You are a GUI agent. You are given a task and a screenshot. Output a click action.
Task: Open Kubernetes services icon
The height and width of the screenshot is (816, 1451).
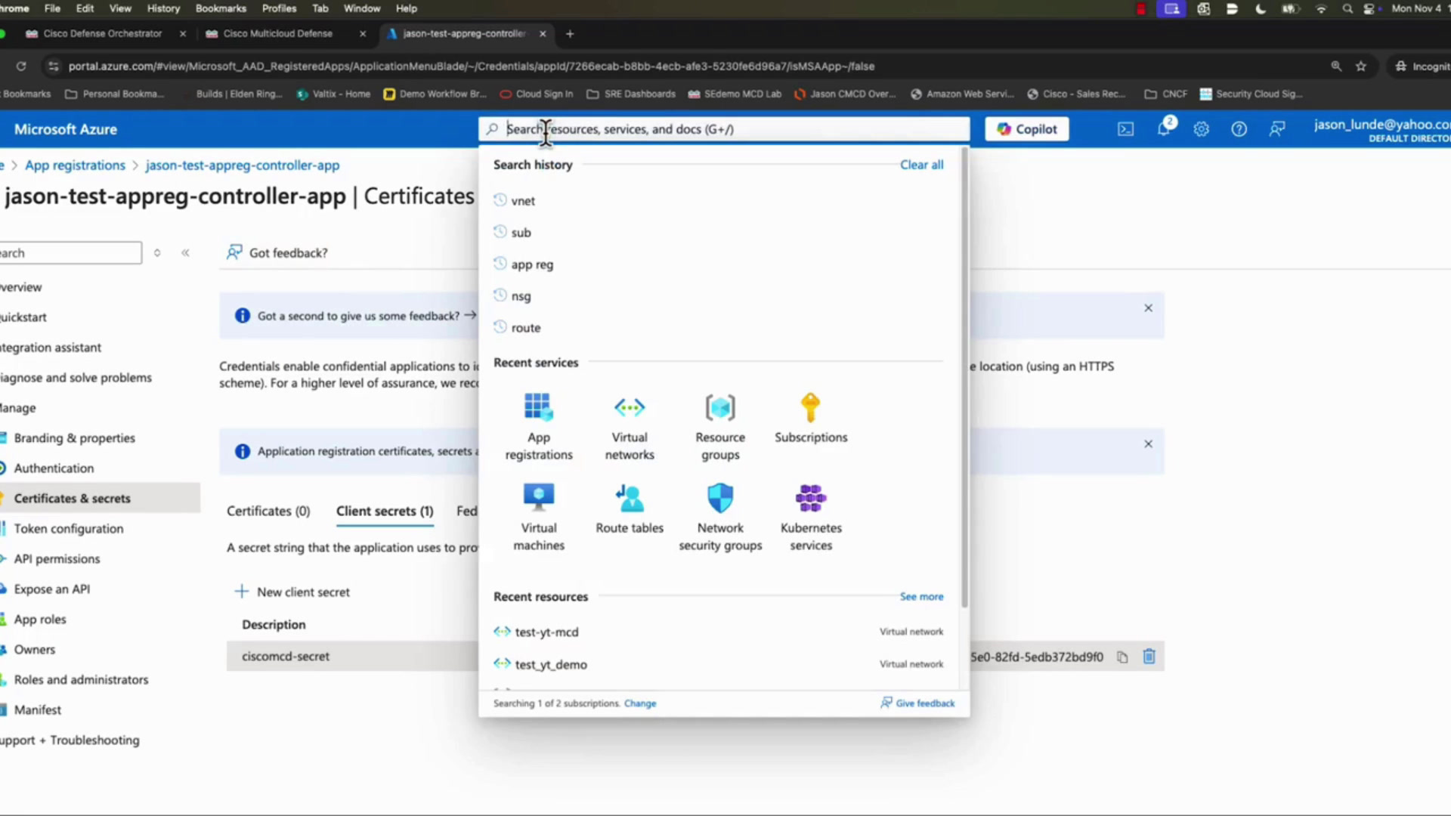[811, 499]
